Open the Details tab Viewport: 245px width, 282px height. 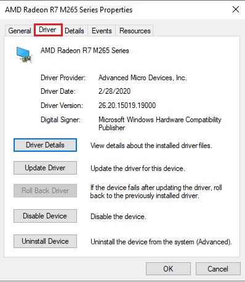click(x=74, y=31)
